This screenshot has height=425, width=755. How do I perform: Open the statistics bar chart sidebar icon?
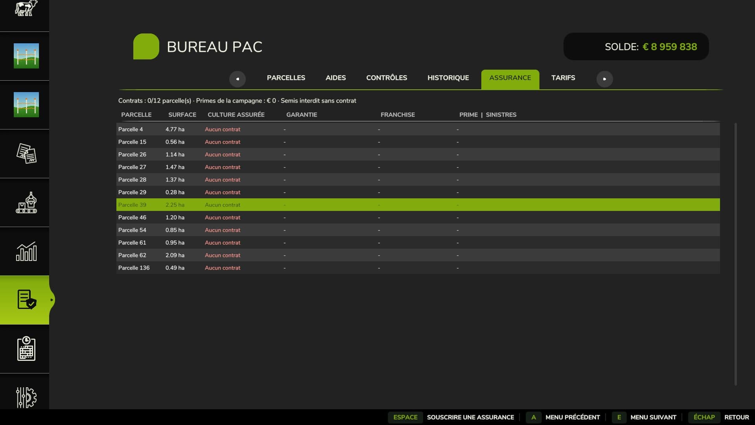click(x=26, y=251)
